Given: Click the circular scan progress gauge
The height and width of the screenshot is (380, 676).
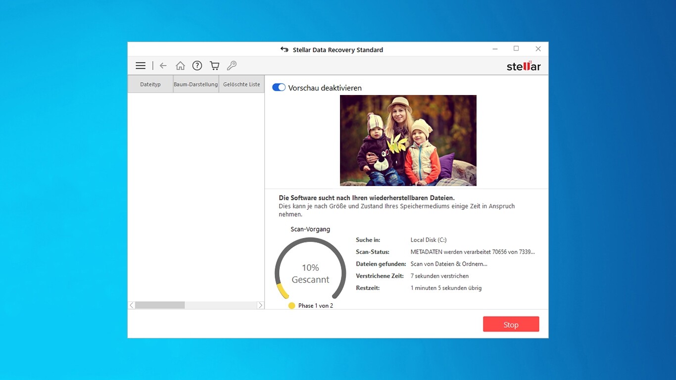Looking at the screenshot, I should 310,269.
